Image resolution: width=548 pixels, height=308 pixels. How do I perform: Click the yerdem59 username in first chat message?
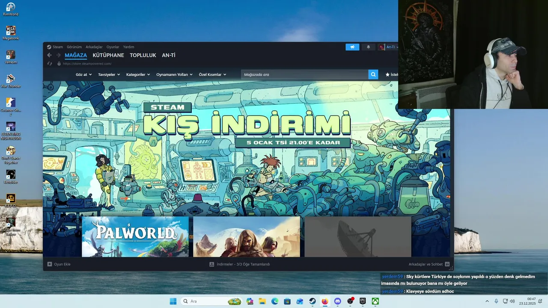click(392, 277)
